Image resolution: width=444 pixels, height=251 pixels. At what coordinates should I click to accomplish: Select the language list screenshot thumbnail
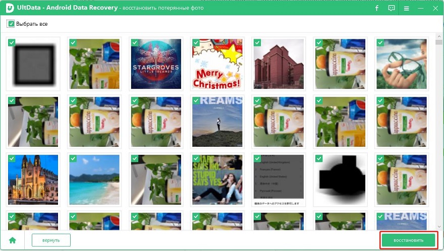click(x=279, y=180)
